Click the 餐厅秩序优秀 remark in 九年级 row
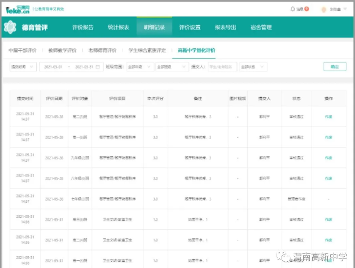Screen dimensions: 355x268 tap(198, 158)
